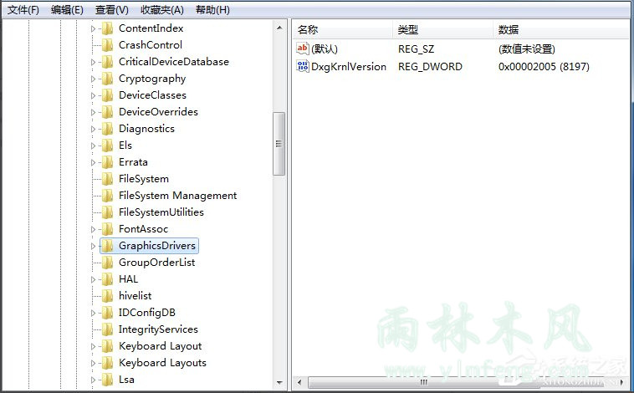
Task: Expand the Keyboard Layouts key
Action: click(93, 364)
